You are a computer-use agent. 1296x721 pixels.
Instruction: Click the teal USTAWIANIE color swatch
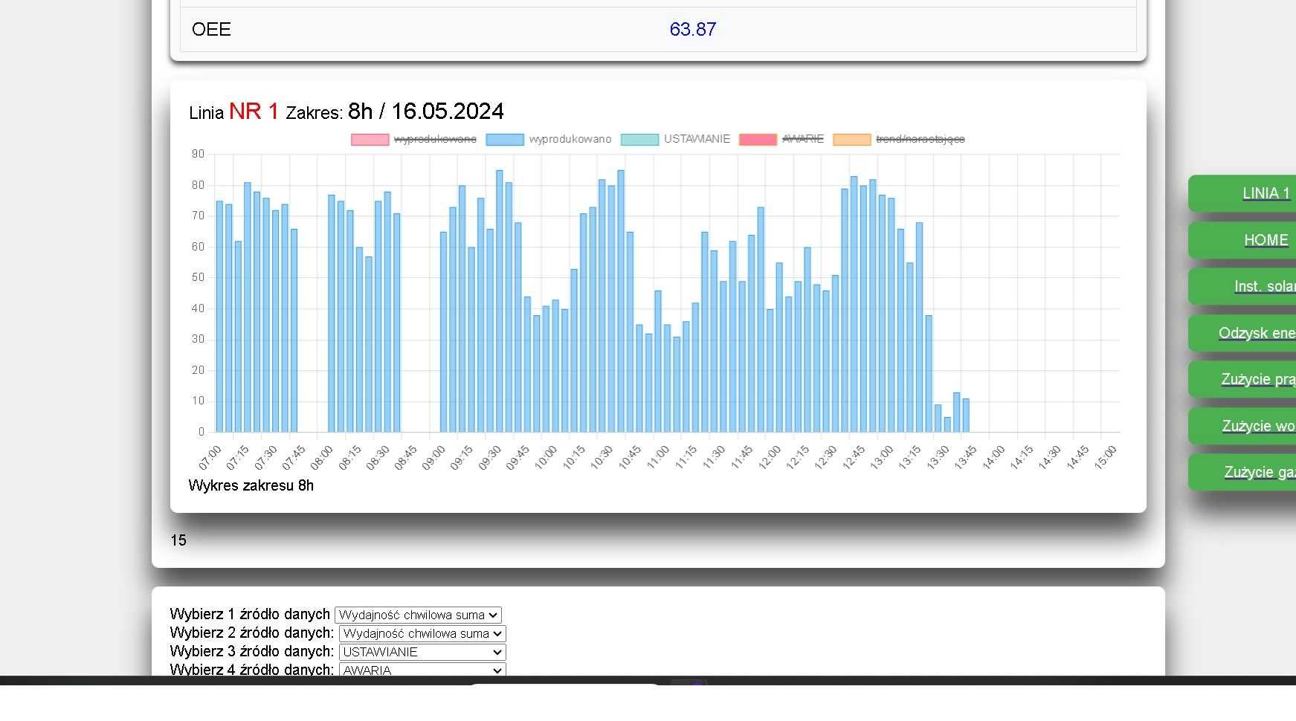(x=639, y=139)
